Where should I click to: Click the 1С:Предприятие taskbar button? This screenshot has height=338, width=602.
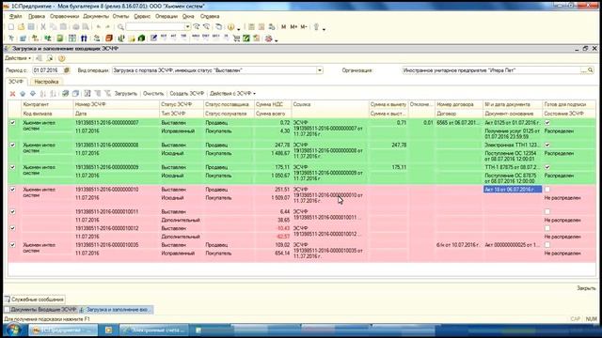click(x=63, y=330)
